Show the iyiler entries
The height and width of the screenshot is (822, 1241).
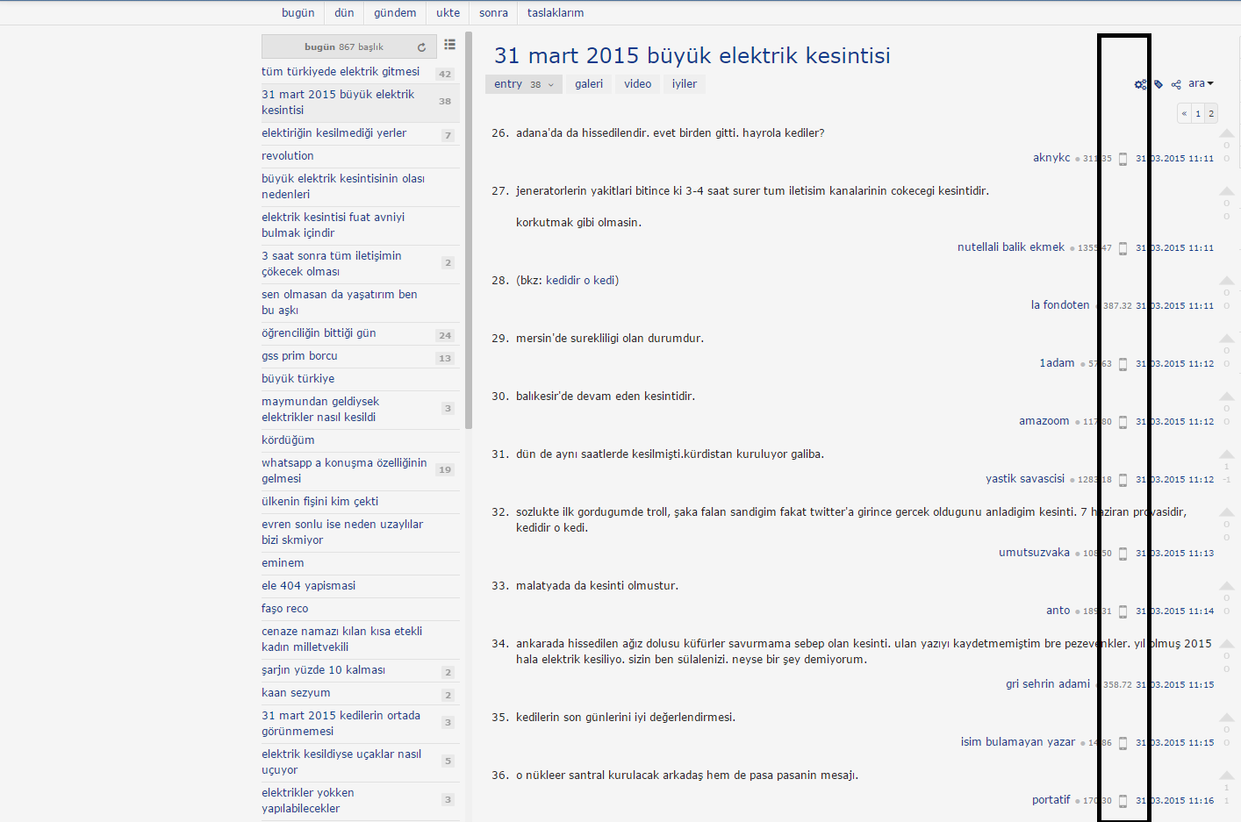(x=685, y=84)
